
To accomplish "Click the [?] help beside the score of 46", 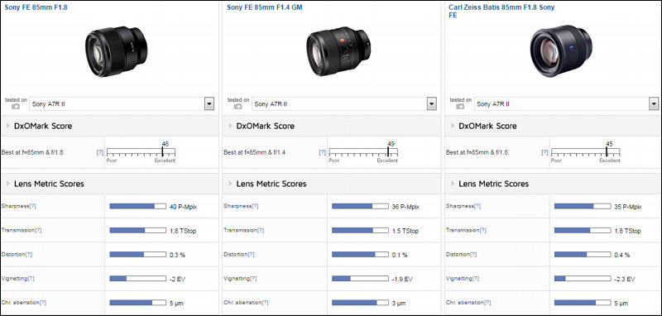I will tap(100, 152).
